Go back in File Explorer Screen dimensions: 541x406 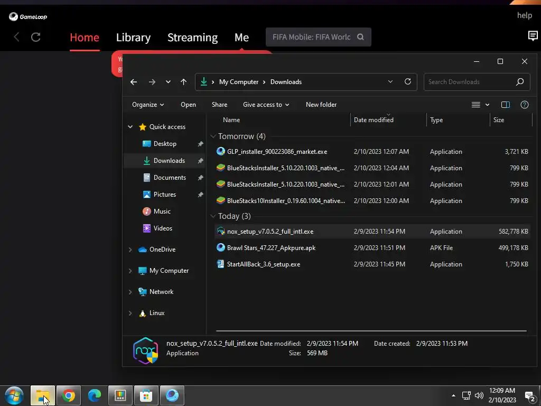pos(134,82)
